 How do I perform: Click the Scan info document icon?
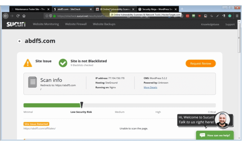(32, 82)
